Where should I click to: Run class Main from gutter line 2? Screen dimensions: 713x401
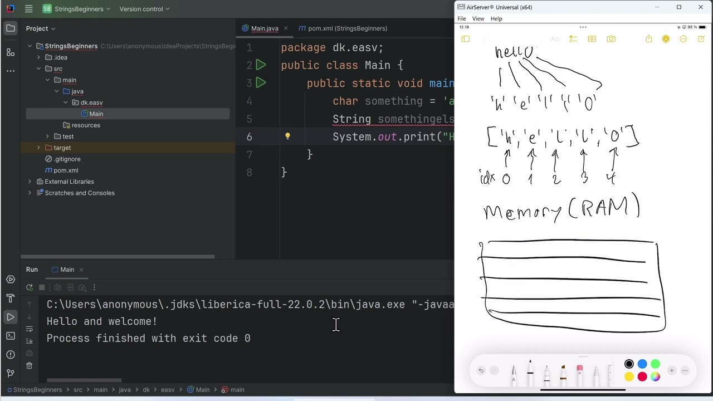[x=261, y=65]
